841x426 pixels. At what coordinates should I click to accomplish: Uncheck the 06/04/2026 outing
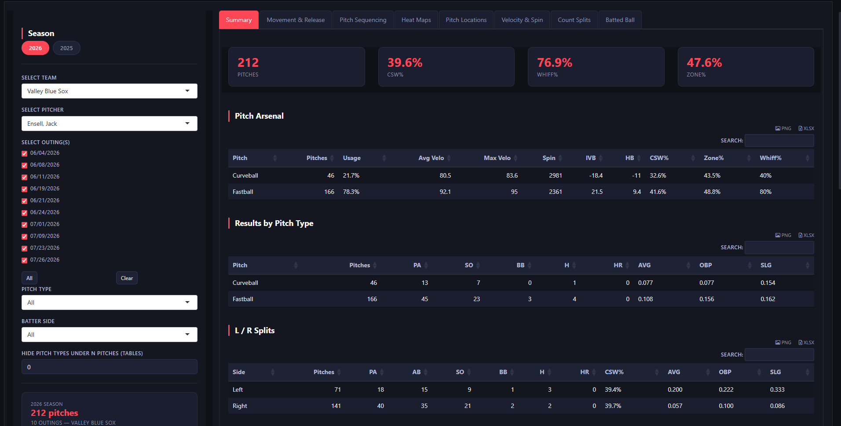25,153
